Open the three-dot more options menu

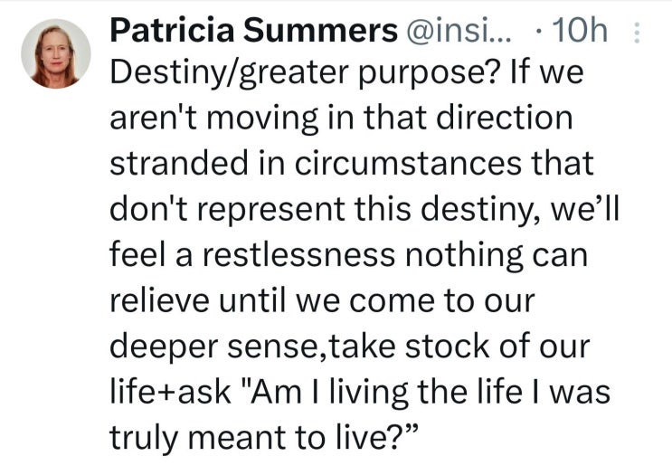click(637, 33)
